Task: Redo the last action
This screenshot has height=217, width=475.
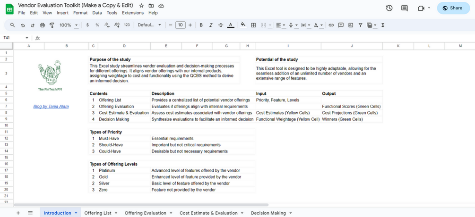Action: point(33,25)
